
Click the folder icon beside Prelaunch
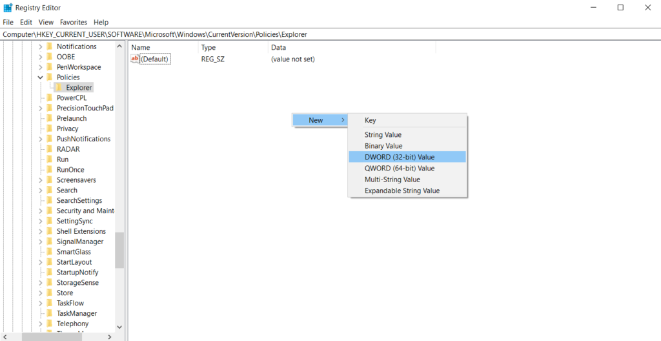49,118
